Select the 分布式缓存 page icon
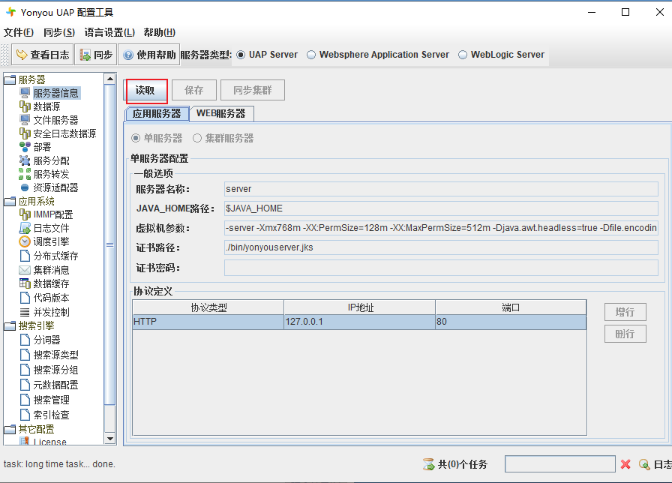The height and width of the screenshot is (483, 672). (x=25, y=256)
